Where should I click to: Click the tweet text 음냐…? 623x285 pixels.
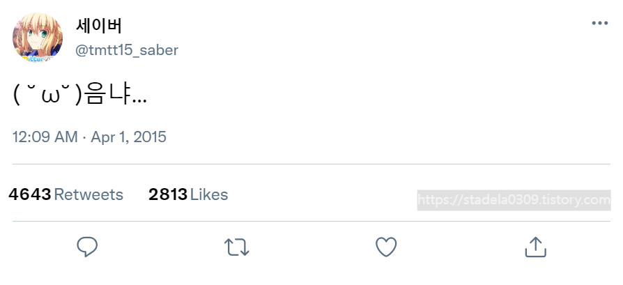115,95
